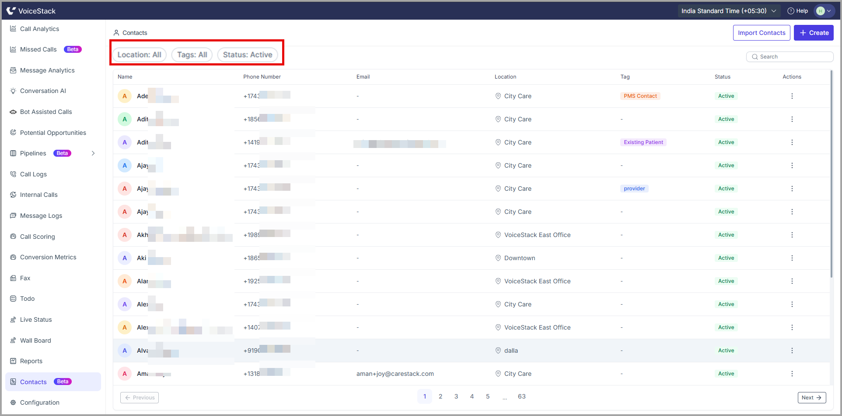Viewport: 842px width, 416px height.
Task: Click the Call Logs phone icon
Action: point(13,174)
